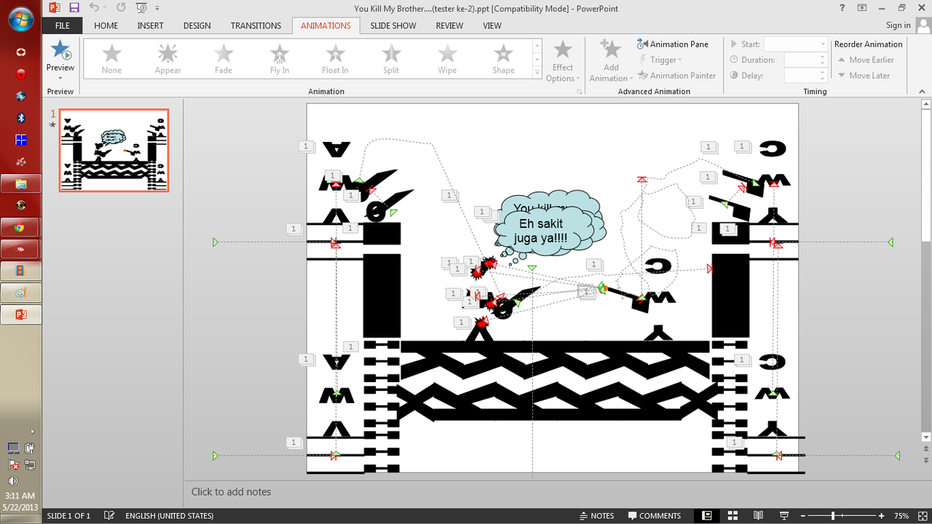Click the zoom in plus button
The height and width of the screenshot is (524, 932).
coord(882,516)
